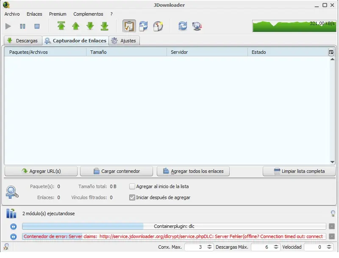This screenshot has width=339, height=258.
Task: Increase Conx. Max. with up arrow
Action: [209, 245]
